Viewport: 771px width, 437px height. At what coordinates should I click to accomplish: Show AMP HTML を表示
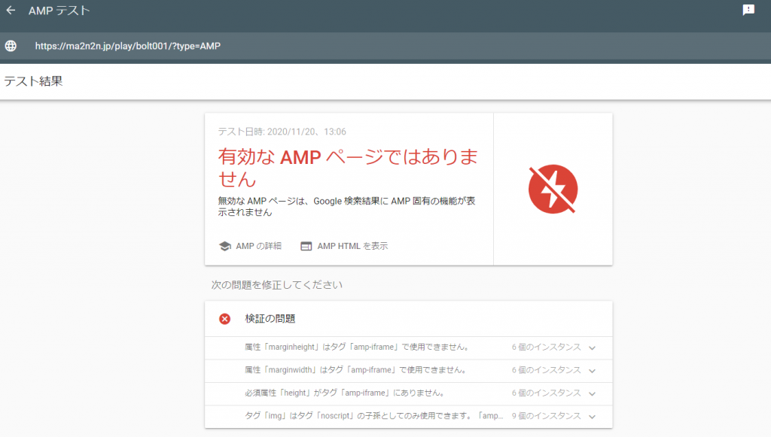pyautogui.click(x=352, y=246)
